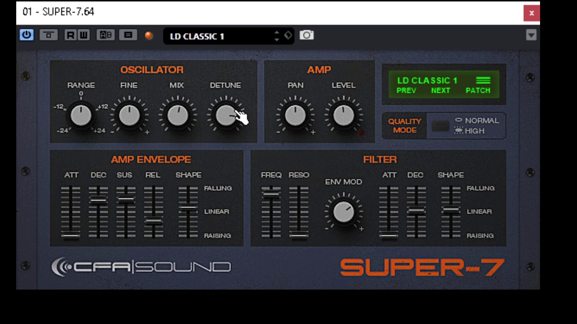The image size is (577, 324).
Task: Click the oscillator FINE tune knob
Action: click(x=129, y=115)
